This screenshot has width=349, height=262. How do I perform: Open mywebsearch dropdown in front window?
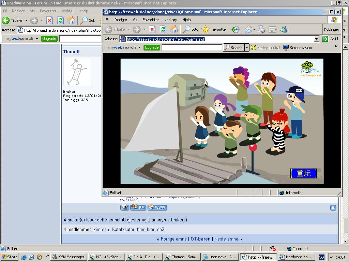[139, 47]
